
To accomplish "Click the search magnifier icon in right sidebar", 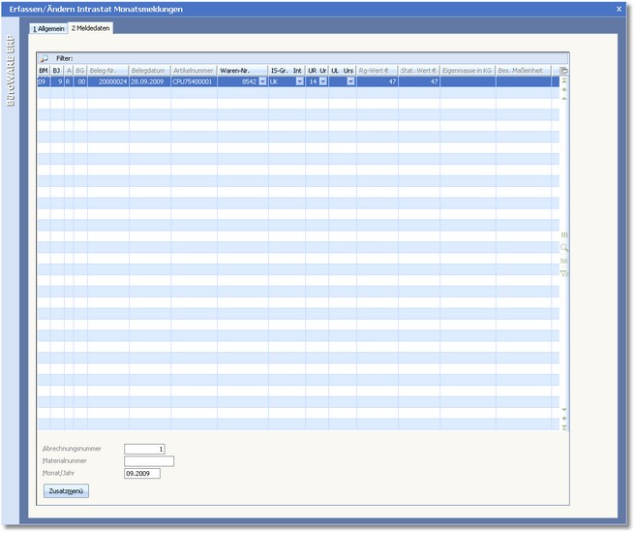I will (564, 248).
